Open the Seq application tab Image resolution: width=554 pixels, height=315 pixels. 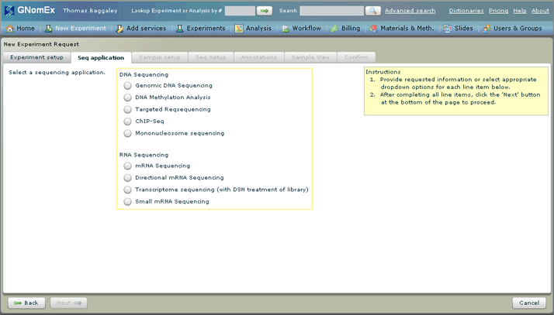(101, 58)
